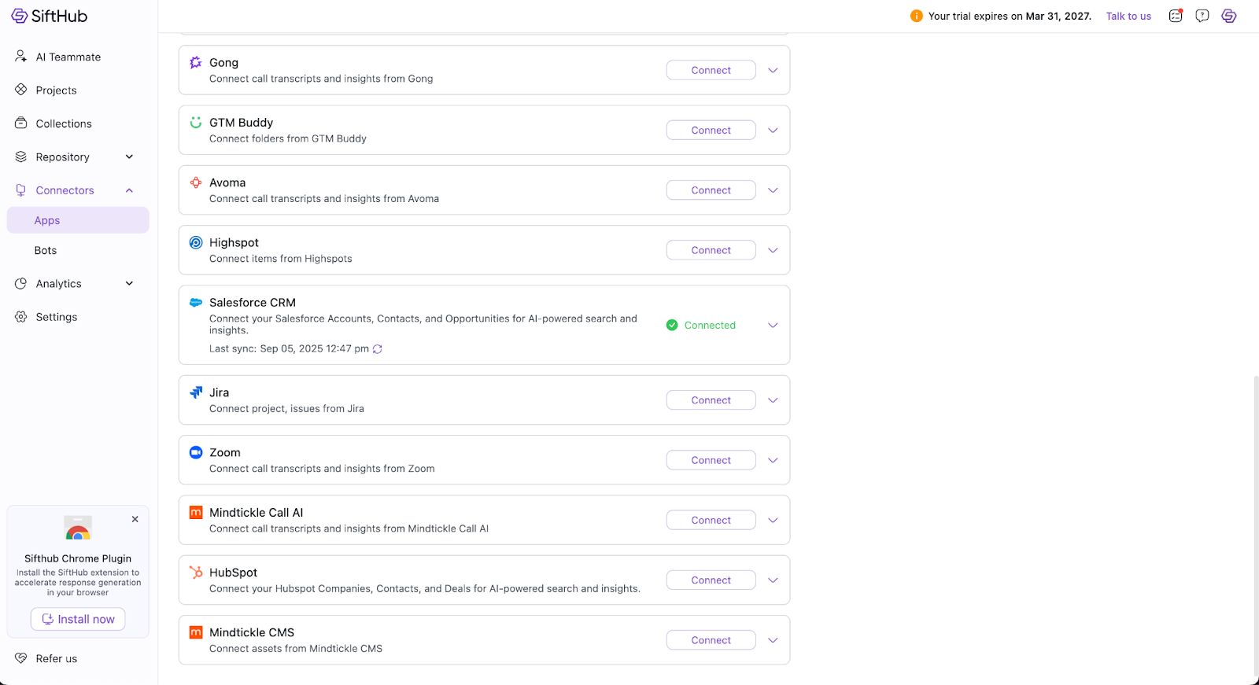
Task: Click the Salesforce CRM sync refresh icon
Action: 378,349
